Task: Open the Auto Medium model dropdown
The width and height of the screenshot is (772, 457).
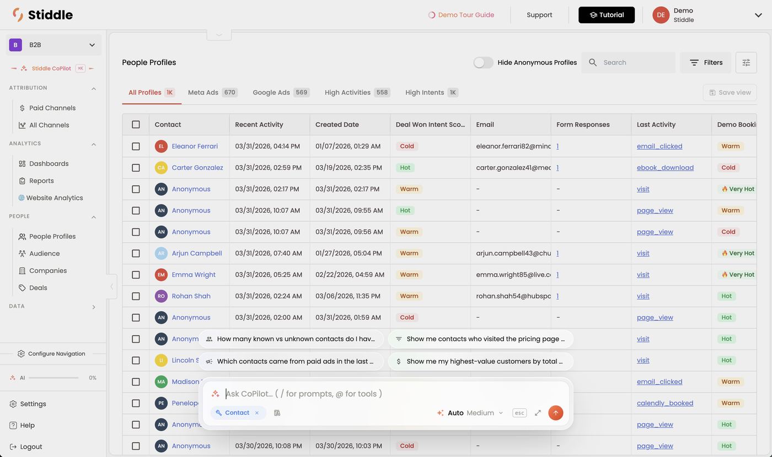Action: coord(470,412)
